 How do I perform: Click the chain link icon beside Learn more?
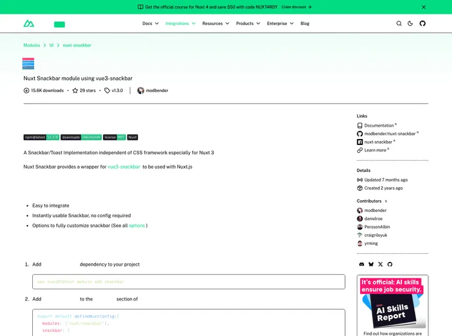pyautogui.click(x=360, y=150)
